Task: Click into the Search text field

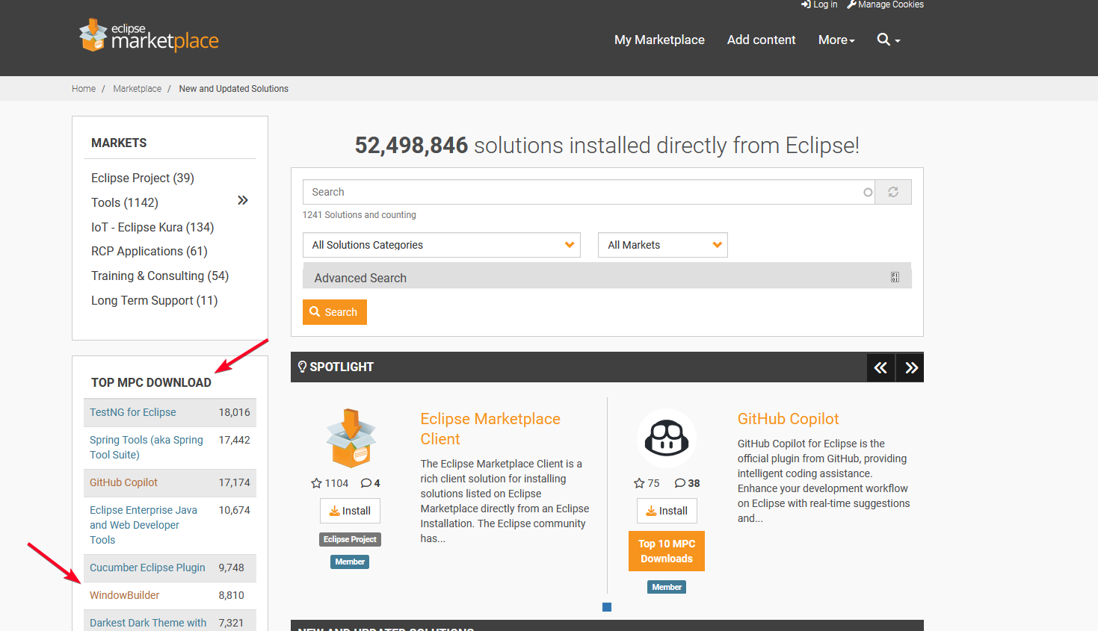Action: tap(583, 192)
